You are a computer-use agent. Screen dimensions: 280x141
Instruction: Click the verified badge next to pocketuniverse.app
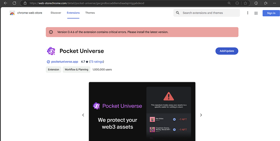[48, 62]
